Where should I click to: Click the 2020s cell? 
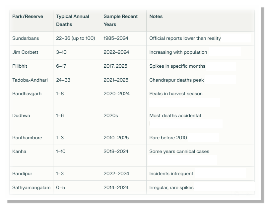click(111, 116)
